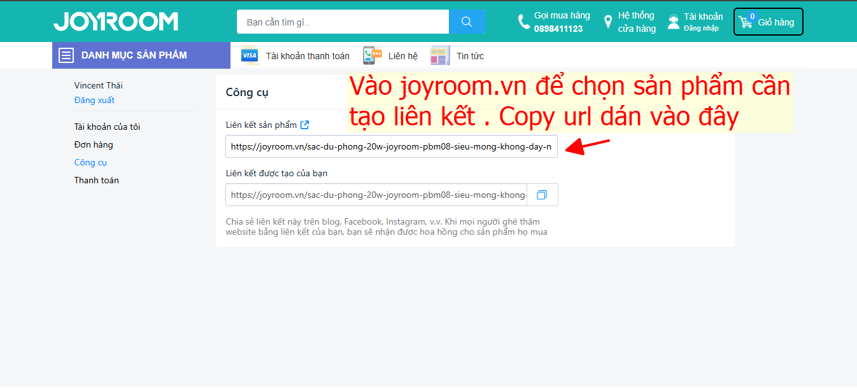Open Tài khoản thanh toán menu item

pyautogui.click(x=308, y=56)
